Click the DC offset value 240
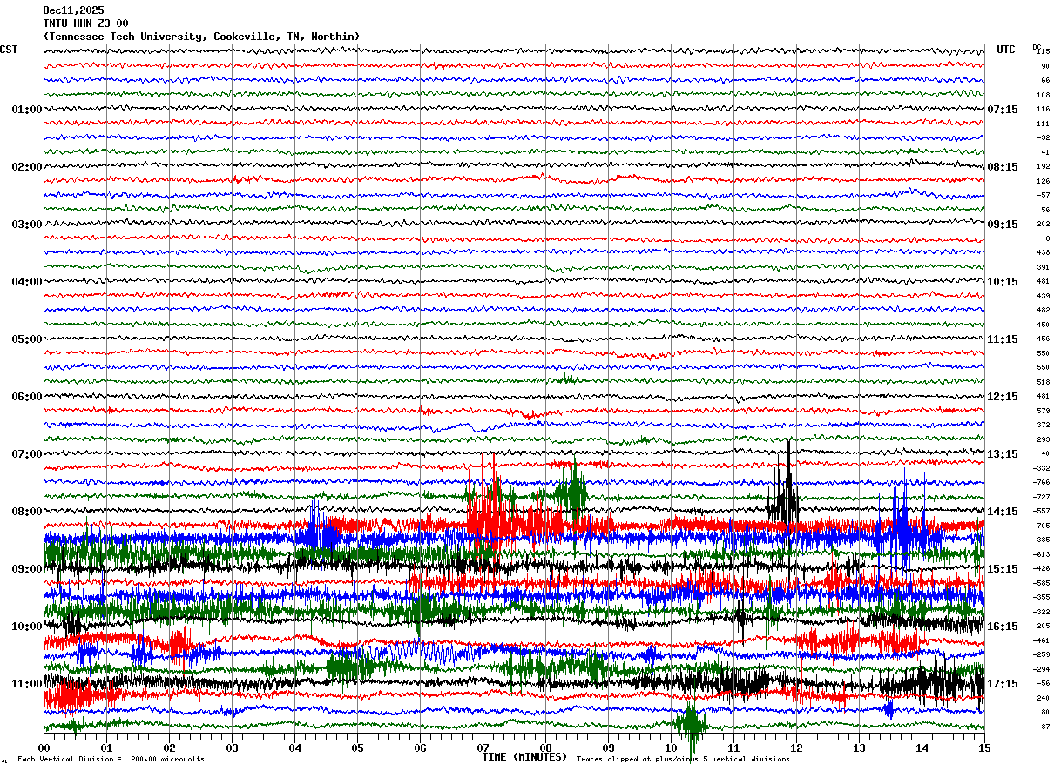Screen dimensions: 1054x771 click(x=1044, y=698)
